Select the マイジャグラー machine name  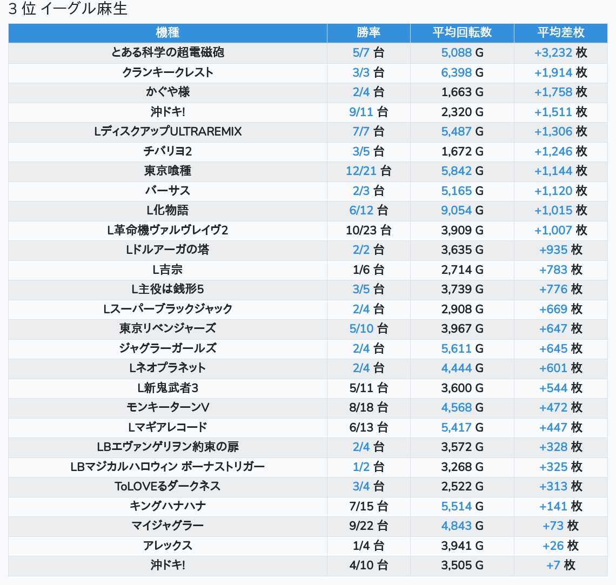tap(168, 526)
